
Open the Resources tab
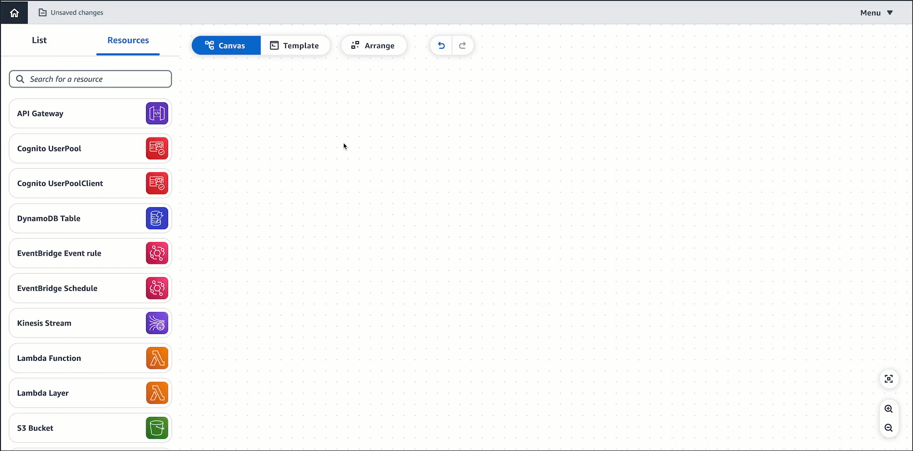point(128,40)
